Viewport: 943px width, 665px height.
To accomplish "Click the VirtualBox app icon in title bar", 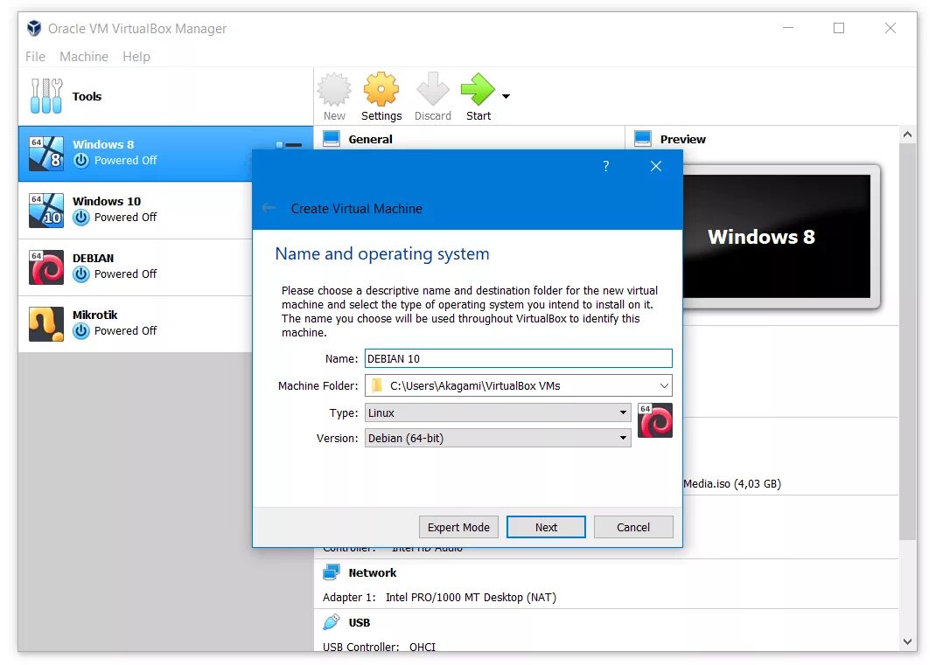I will point(34,28).
